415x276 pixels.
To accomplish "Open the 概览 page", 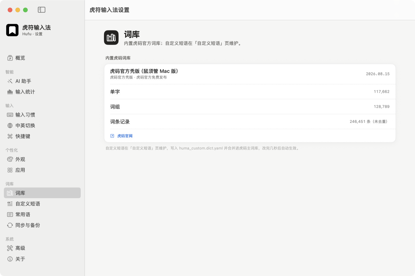I will 42,58.
